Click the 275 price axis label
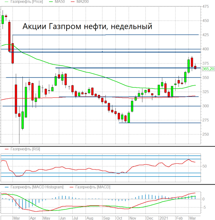This screenshot has height=220, width=215. pyautogui.click(x=206, y=120)
